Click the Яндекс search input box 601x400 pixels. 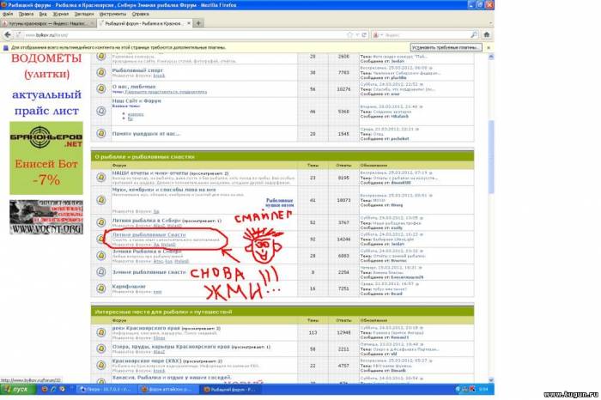(427, 35)
